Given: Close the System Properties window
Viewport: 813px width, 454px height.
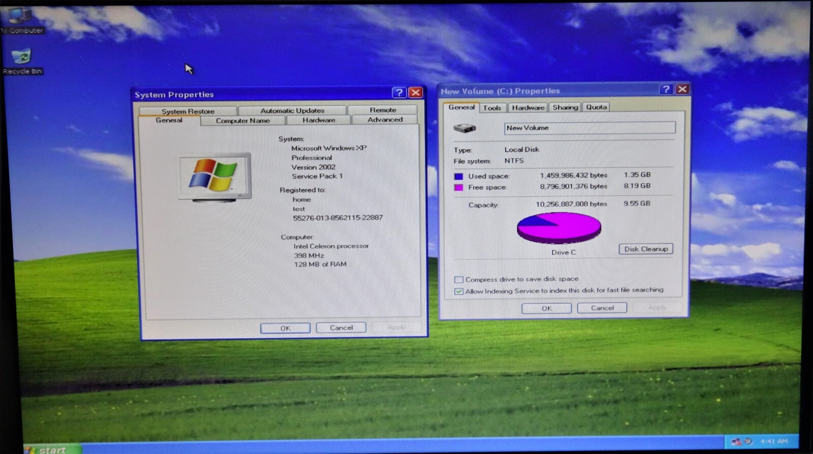Looking at the screenshot, I should [416, 93].
